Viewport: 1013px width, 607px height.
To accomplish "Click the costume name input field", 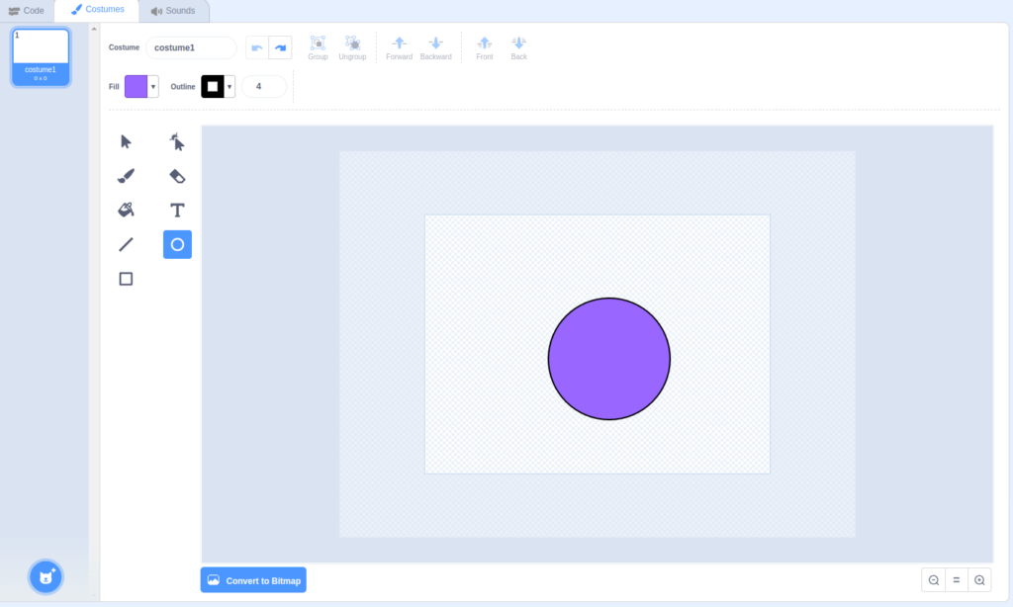I will point(191,47).
